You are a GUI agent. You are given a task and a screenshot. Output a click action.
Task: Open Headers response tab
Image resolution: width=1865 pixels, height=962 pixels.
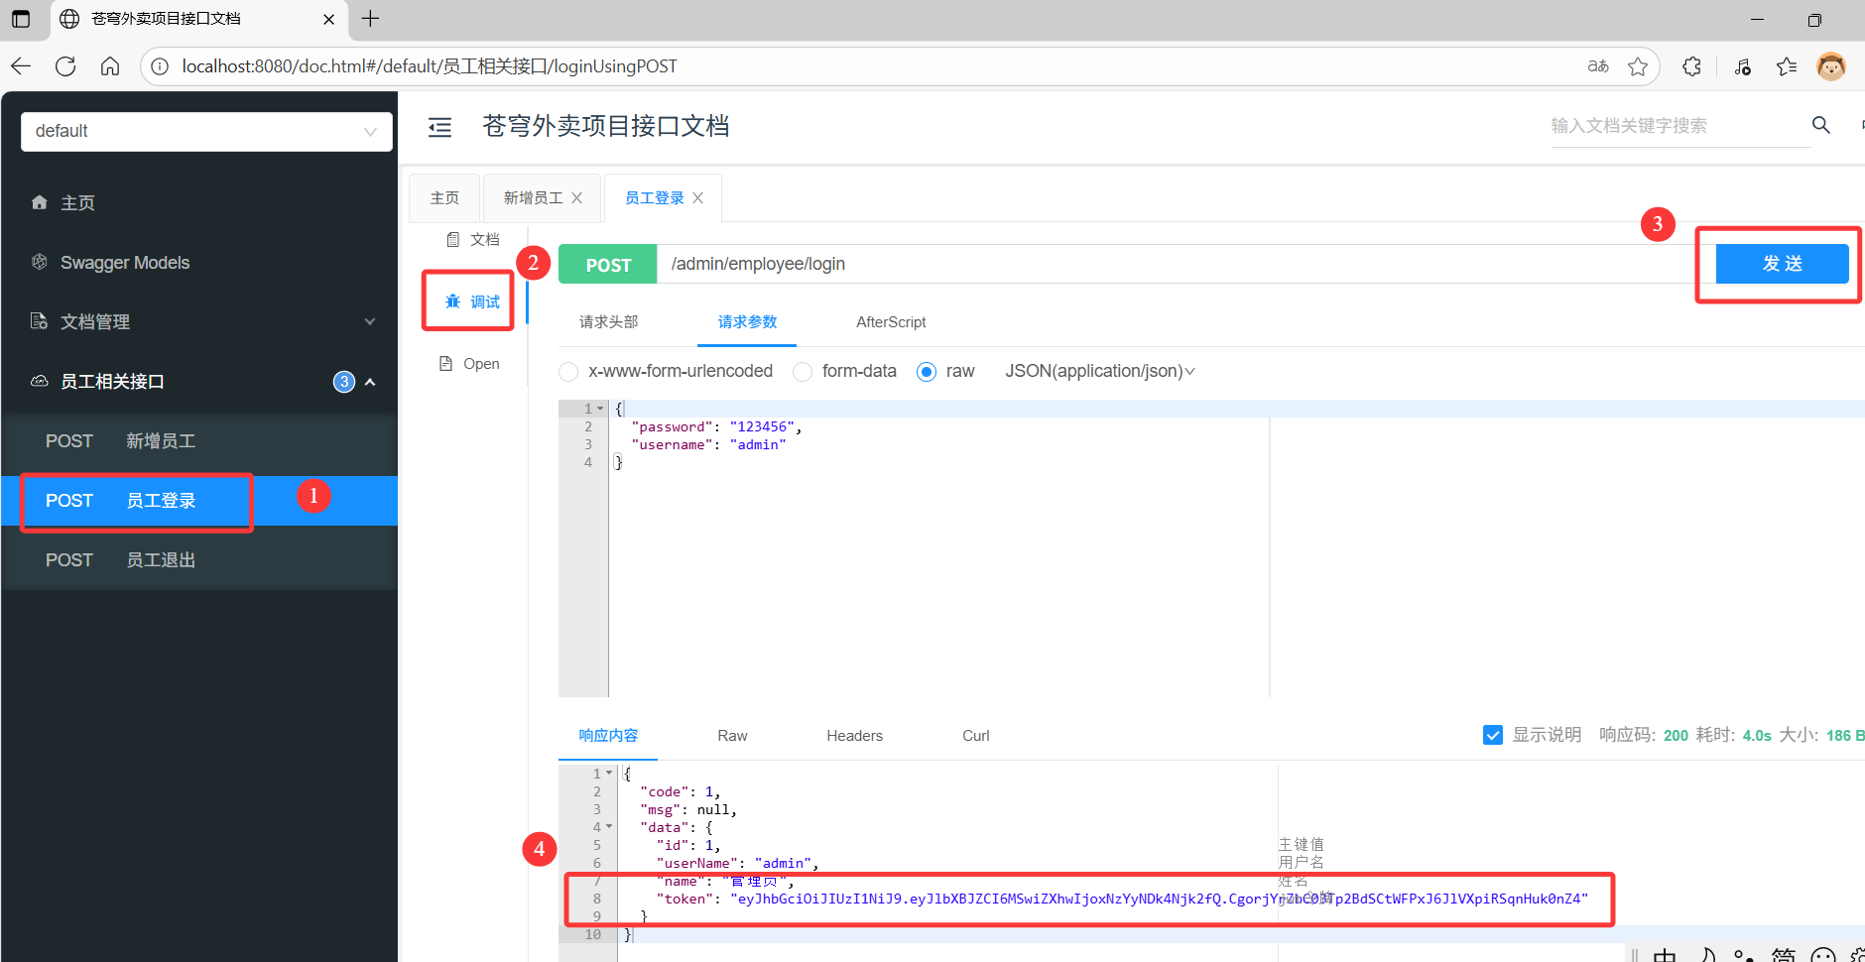pos(854,736)
